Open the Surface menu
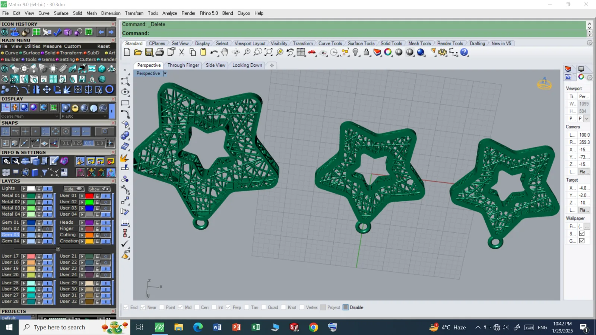The height and width of the screenshot is (335, 596). (61, 13)
